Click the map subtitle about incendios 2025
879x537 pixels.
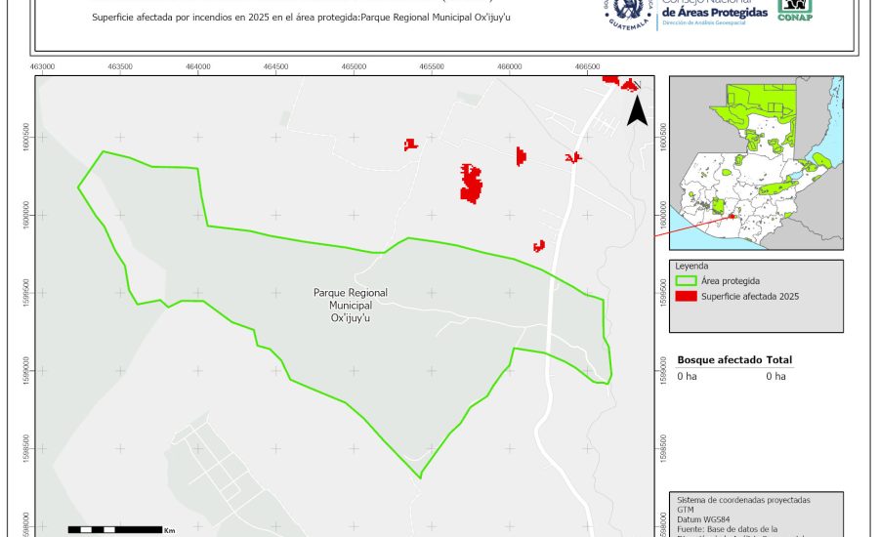click(315, 18)
